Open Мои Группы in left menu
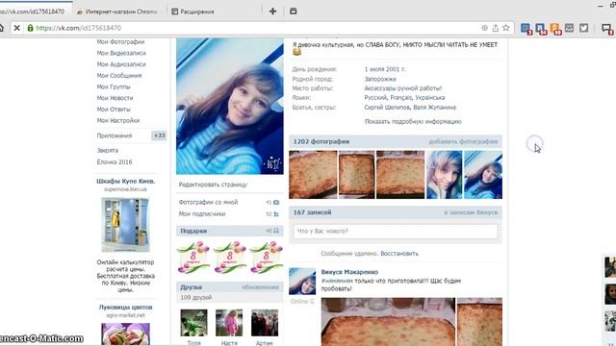 click(114, 86)
